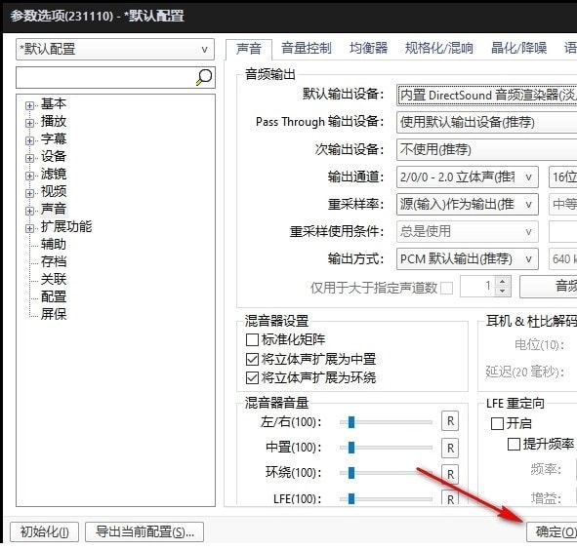Confirm settings with 确定(O) button
Image resolution: width=577 pixels, height=549 pixels.
point(552,531)
